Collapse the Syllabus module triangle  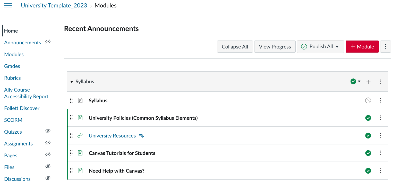[72, 82]
